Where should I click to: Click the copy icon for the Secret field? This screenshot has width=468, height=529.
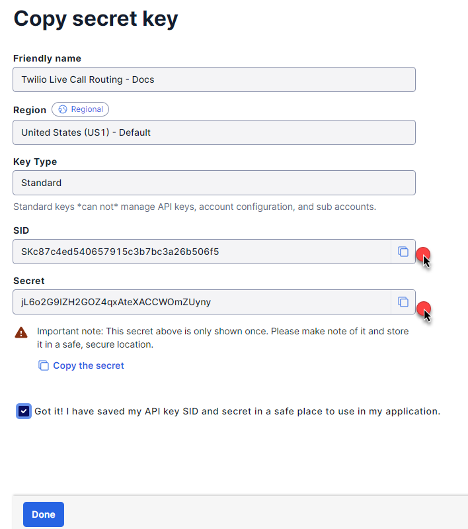[x=403, y=302]
